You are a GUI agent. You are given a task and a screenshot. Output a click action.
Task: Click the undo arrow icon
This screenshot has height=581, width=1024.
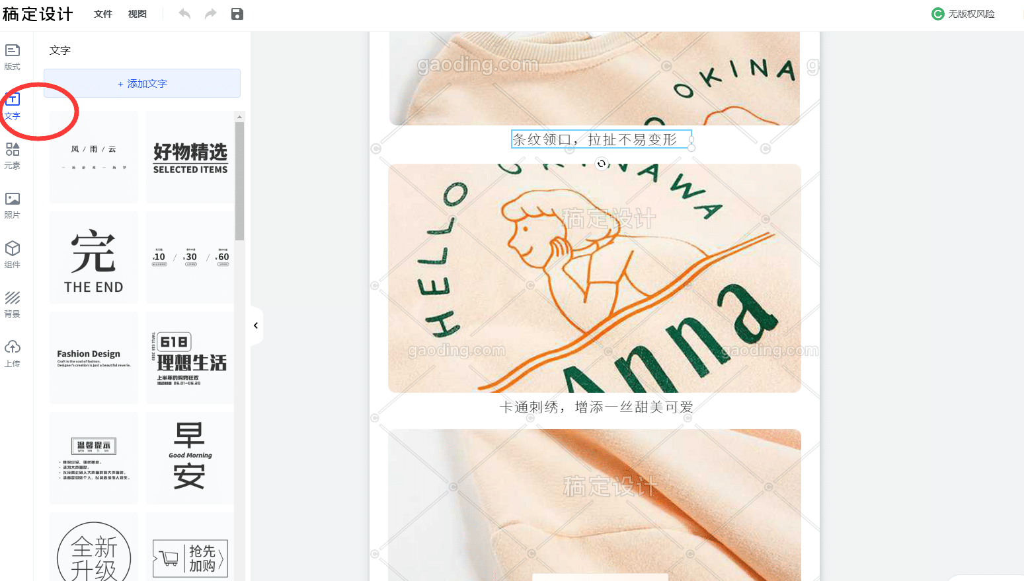pyautogui.click(x=184, y=14)
